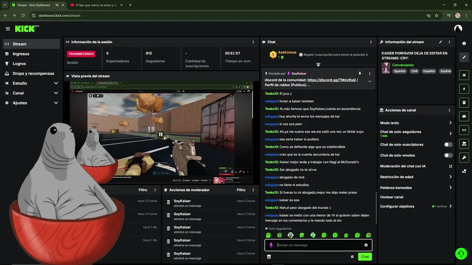
Task: Click the KICK logo
Action: [x=27, y=29]
